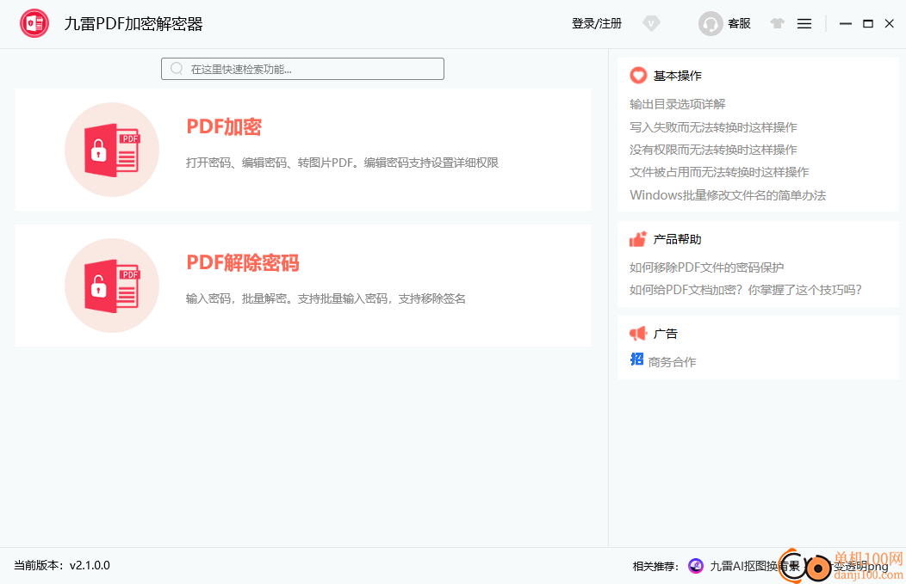Image resolution: width=906 pixels, height=584 pixels.
Task: Click the PDF解除密码 description text
Action: 326,298
